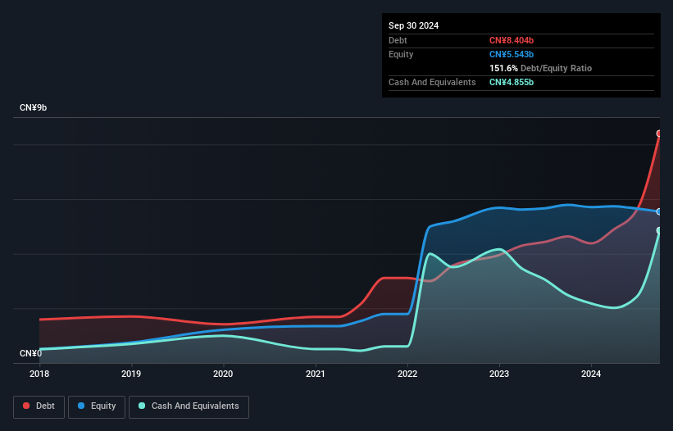
Task: Select the blue Equity endpoint marker on the chart
Action: [659, 212]
